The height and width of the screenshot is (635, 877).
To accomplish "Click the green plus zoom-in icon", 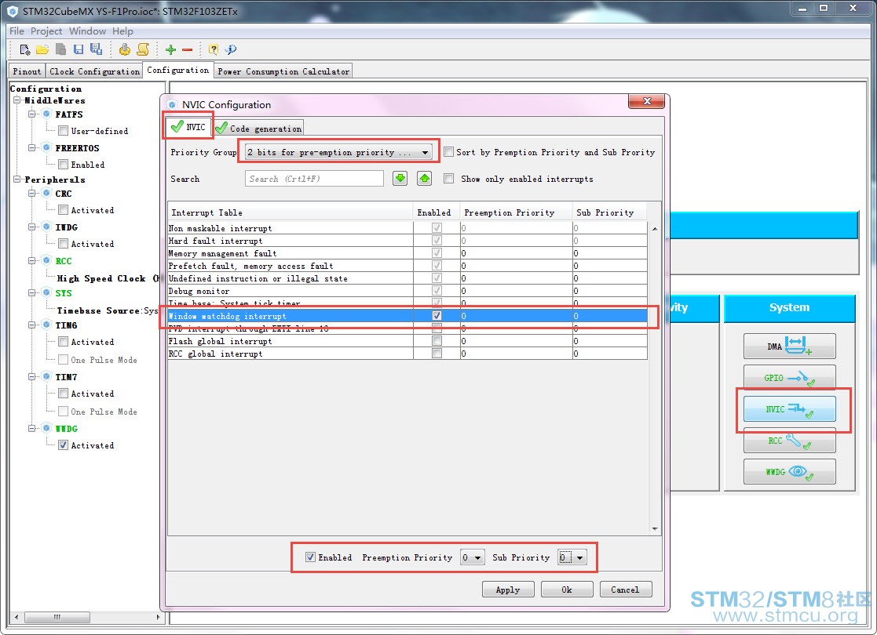I will (x=170, y=49).
